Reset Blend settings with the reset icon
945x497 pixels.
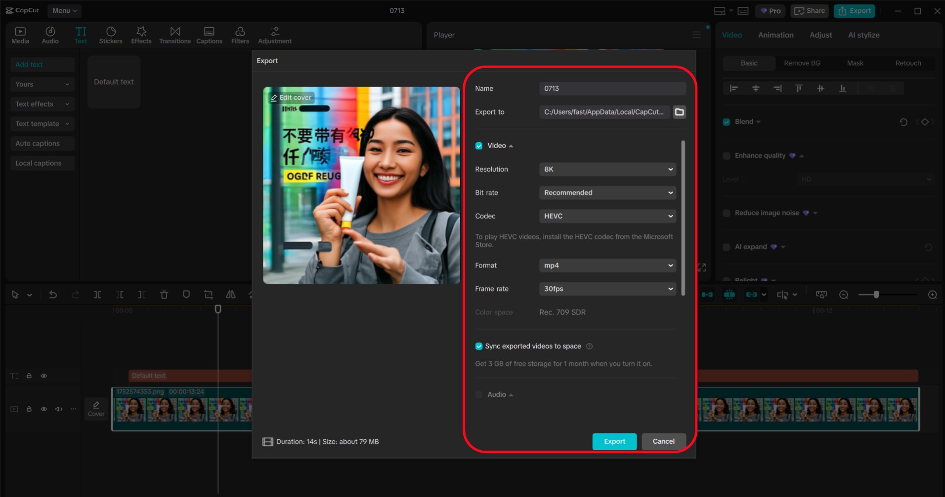(903, 122)
